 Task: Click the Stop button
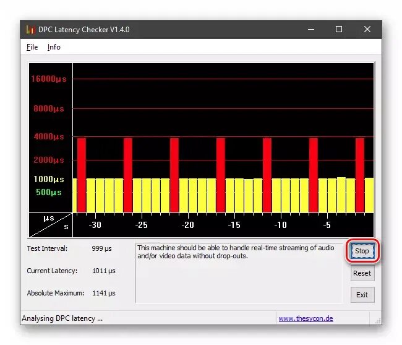(x=362, y=251)
